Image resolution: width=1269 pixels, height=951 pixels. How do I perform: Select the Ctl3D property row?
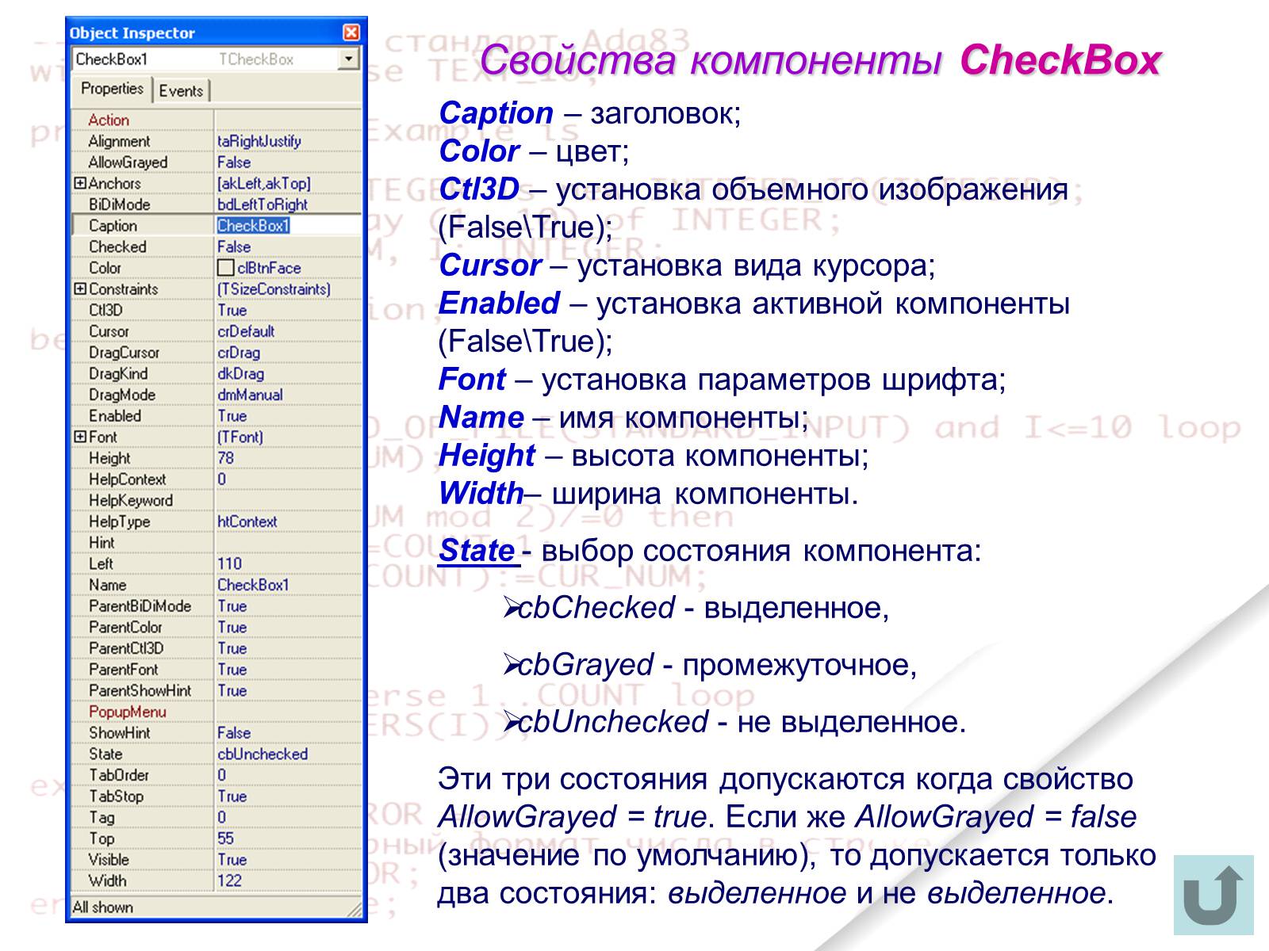[216, 310]
